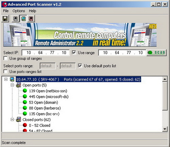Viewport: 170px width, 147px height.
Task: Click the green dot for port 53
Action: click(25, 102)
